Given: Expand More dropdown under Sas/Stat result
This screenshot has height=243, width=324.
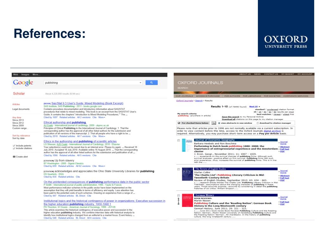Looking at the screenshot, I should pyautogui.click(x=102, y=117).
